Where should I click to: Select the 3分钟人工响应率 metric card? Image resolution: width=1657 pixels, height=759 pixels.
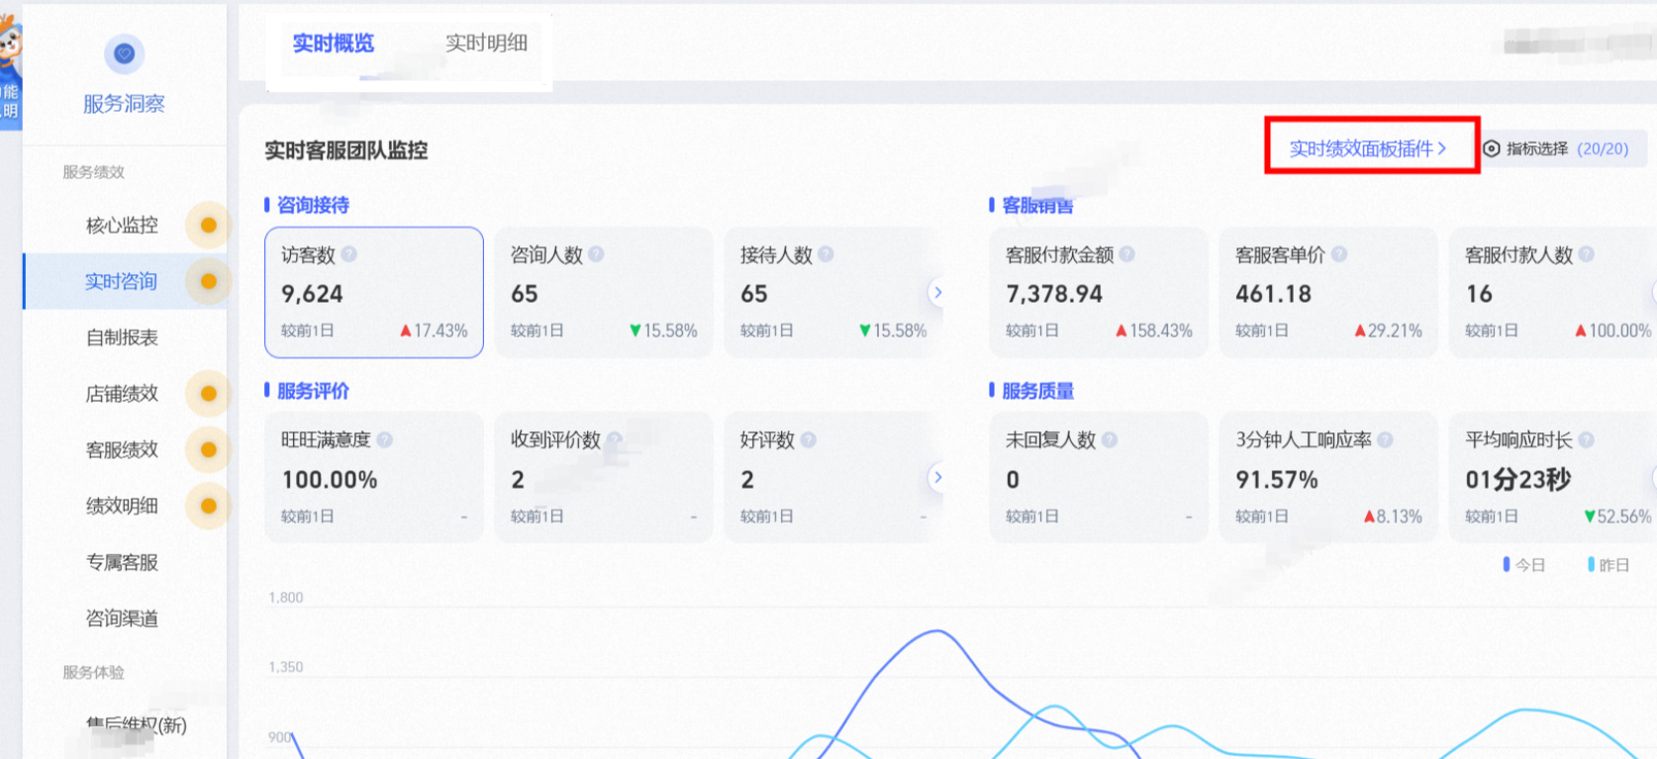(1328, 477)
